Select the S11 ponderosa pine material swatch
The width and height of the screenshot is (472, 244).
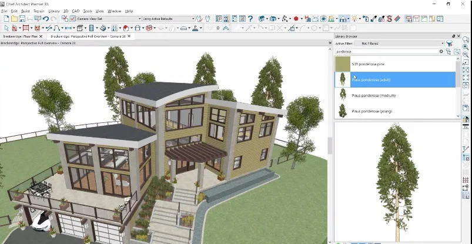click(x=343, y=63)
